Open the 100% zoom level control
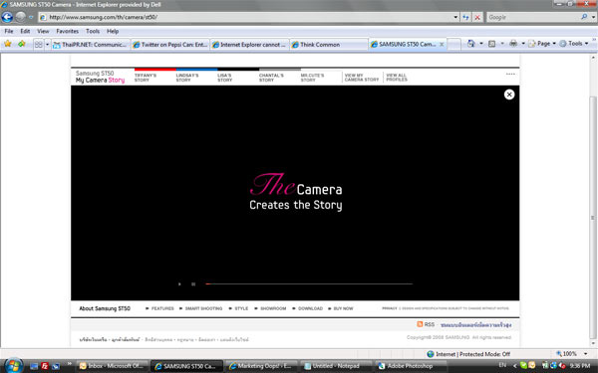Viewport: 598px width, 373px height. click(572, 354)
